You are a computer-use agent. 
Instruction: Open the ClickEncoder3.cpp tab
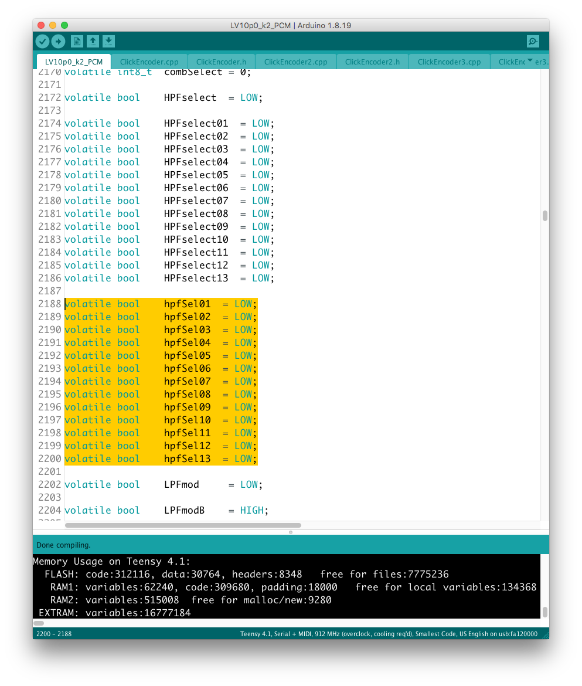pyautogui.click(x=449, y=62)
